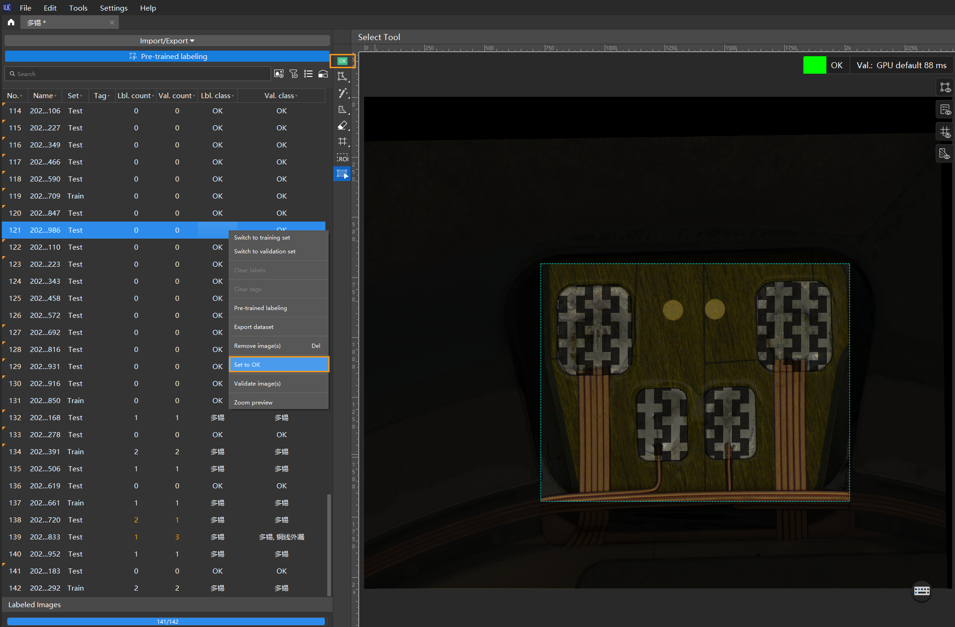The image size is (955, 627).
Task: Select the Grid cutting tool
Action: 342,141
